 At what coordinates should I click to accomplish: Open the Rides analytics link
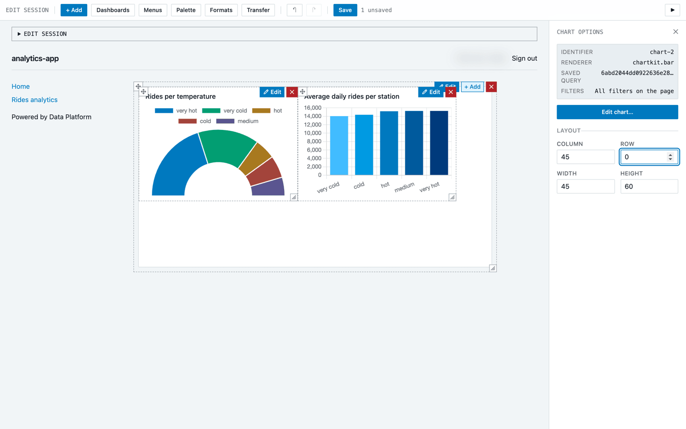click(34, 100)
